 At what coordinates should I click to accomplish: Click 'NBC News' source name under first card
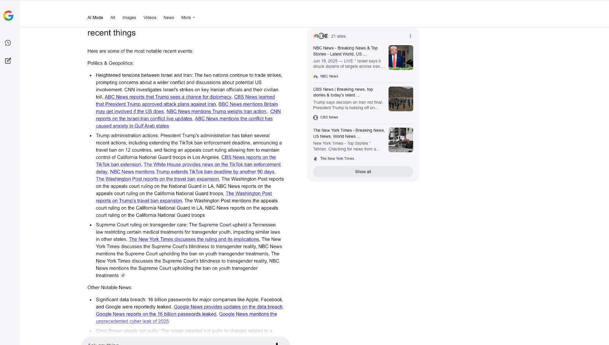[329, 76]
